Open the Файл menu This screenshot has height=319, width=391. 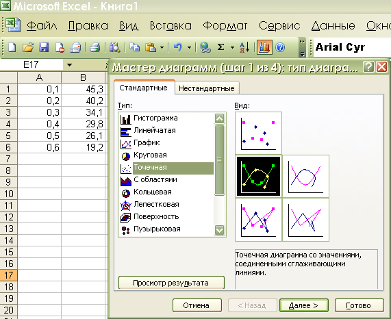pyautogui.click(x=42, y=25)
